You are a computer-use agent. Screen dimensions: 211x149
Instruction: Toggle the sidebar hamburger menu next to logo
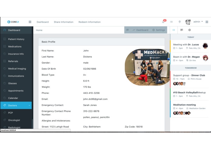pyautogui.click(x=30, y=22)
